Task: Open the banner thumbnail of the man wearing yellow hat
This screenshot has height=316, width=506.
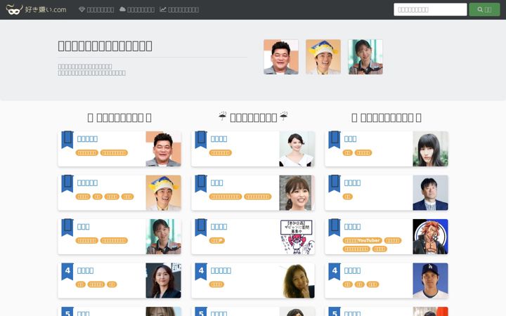Action: 323,57
